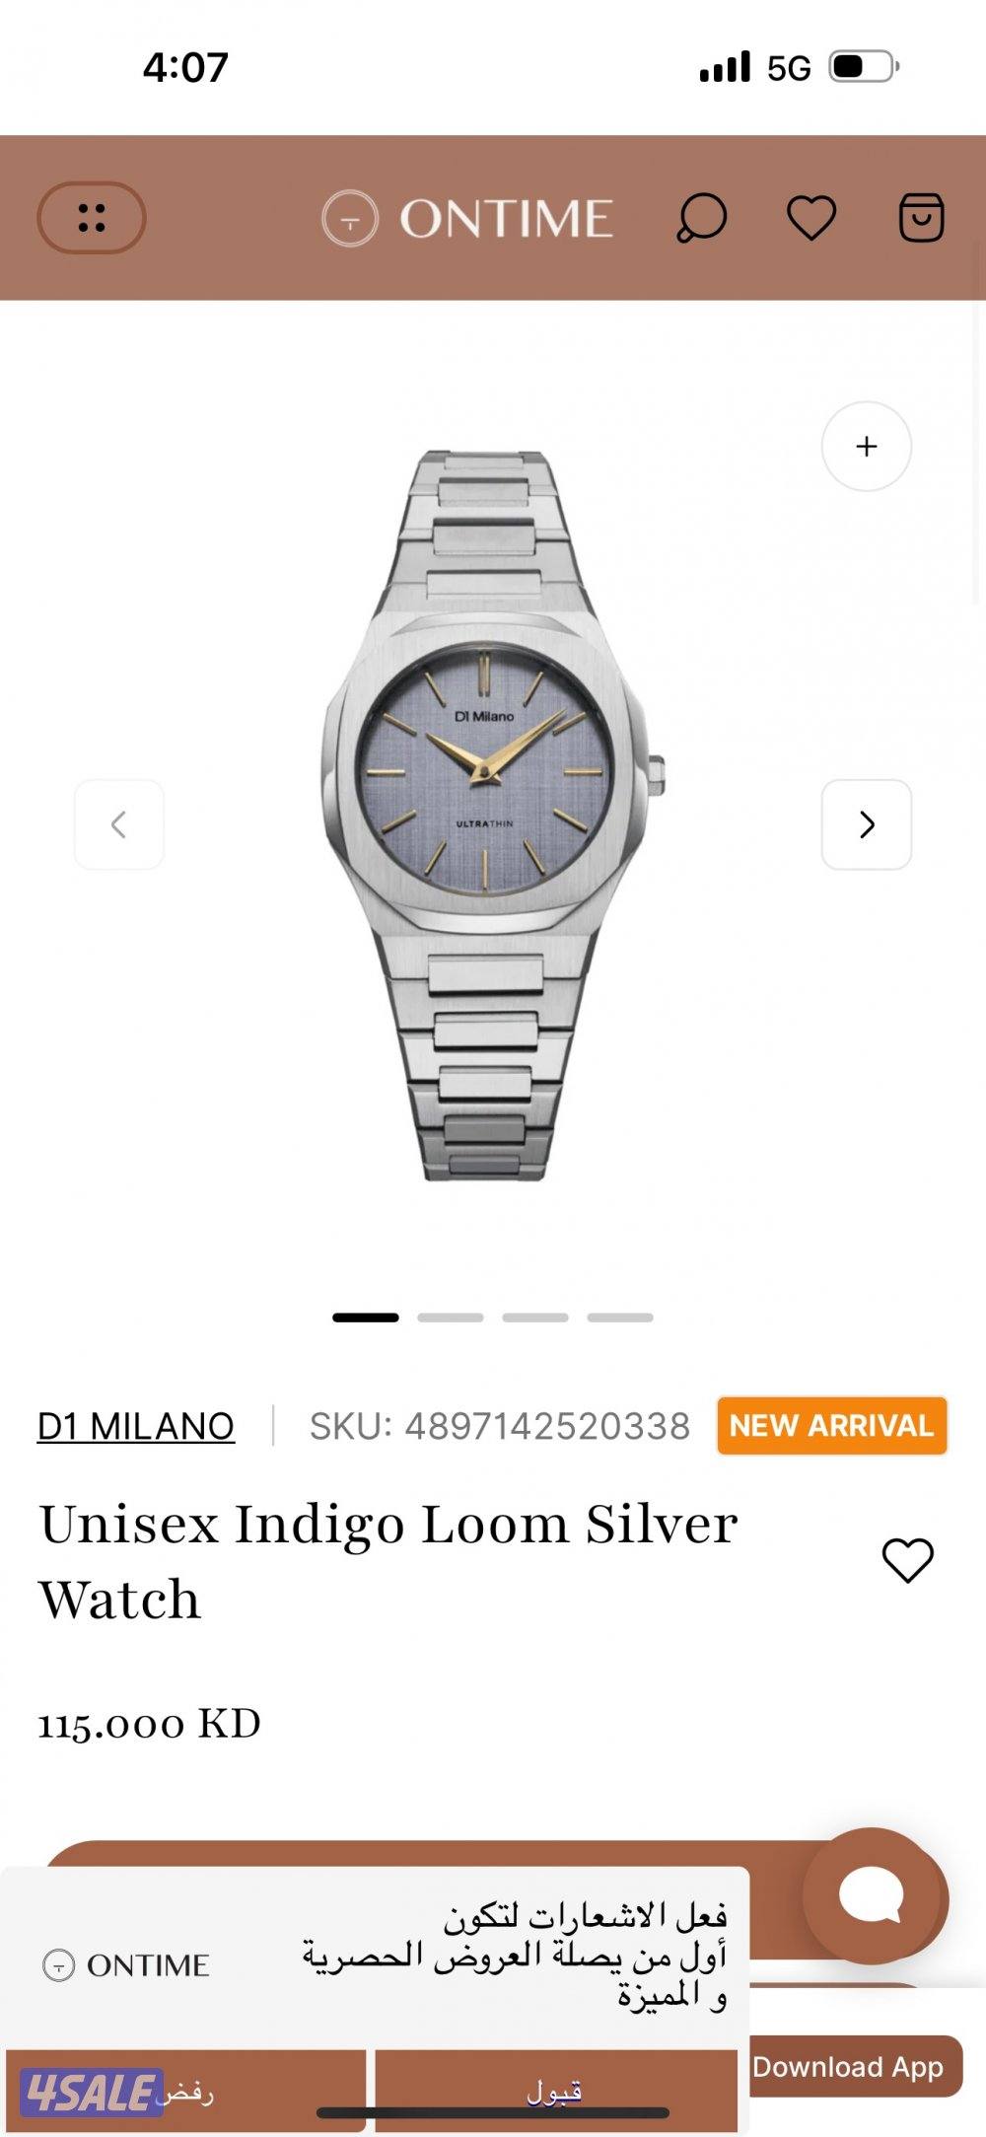This screenshot has width=986, height=2137.
Task: Show previous product image with left chevron
Action: (x=119, y=824)
